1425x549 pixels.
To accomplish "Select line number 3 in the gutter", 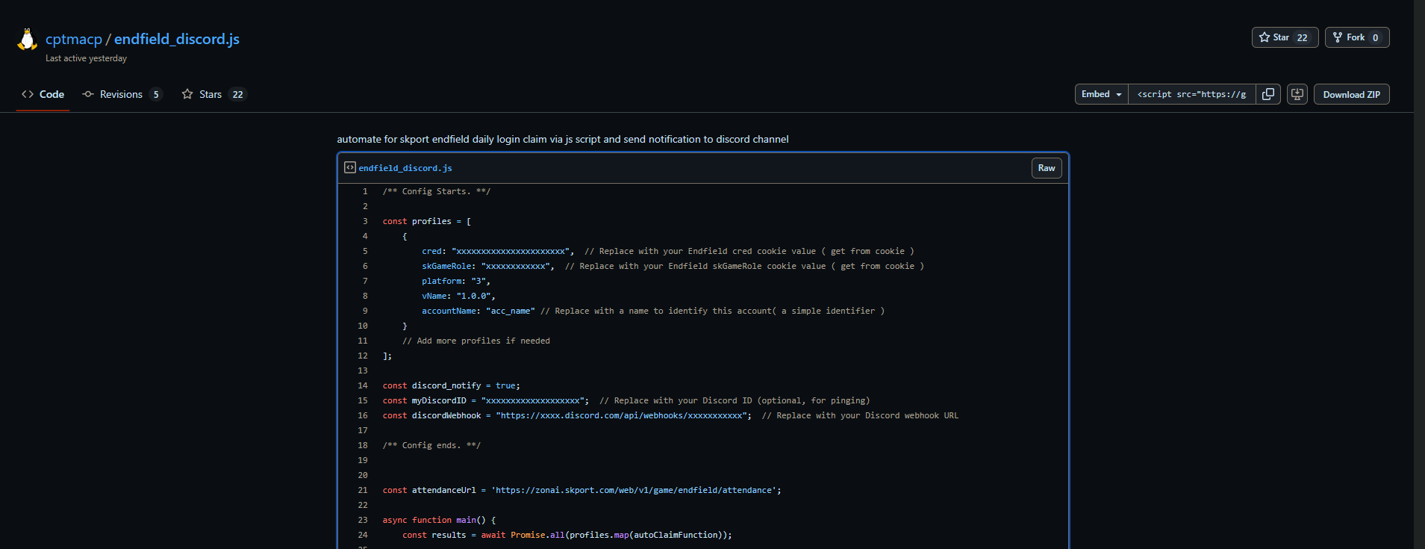I will coord(365,221).
